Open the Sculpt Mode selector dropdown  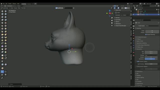5,8
